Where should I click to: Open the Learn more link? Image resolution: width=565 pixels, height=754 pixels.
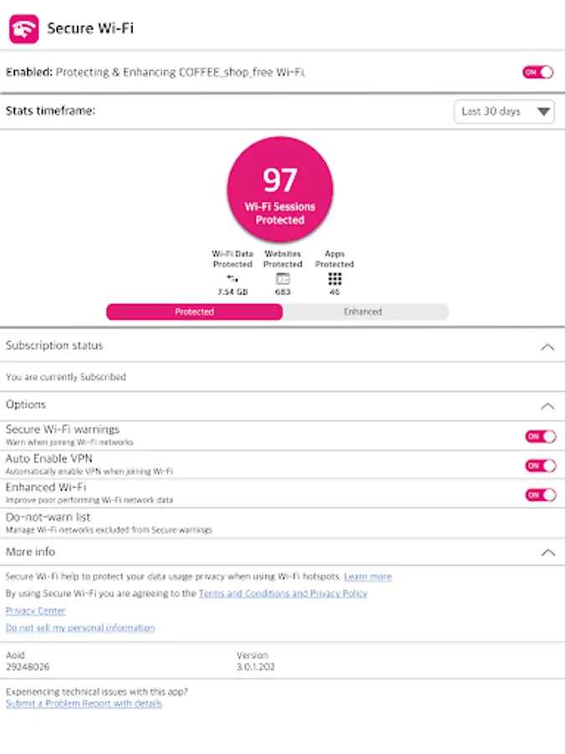(367, 576)
